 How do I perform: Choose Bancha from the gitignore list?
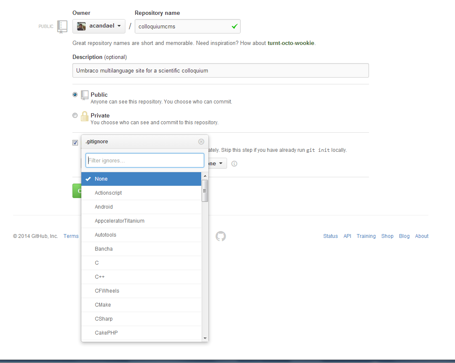141,249
